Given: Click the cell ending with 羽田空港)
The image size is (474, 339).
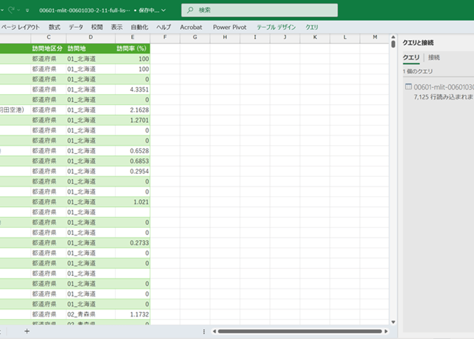Looking at the screenshot, I should (x=15, y=110).
